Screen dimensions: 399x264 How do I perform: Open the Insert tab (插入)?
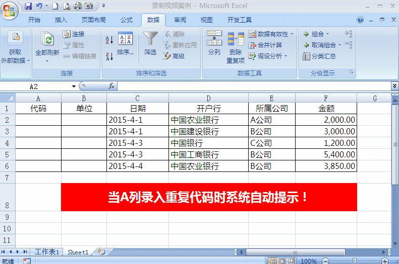61,20
